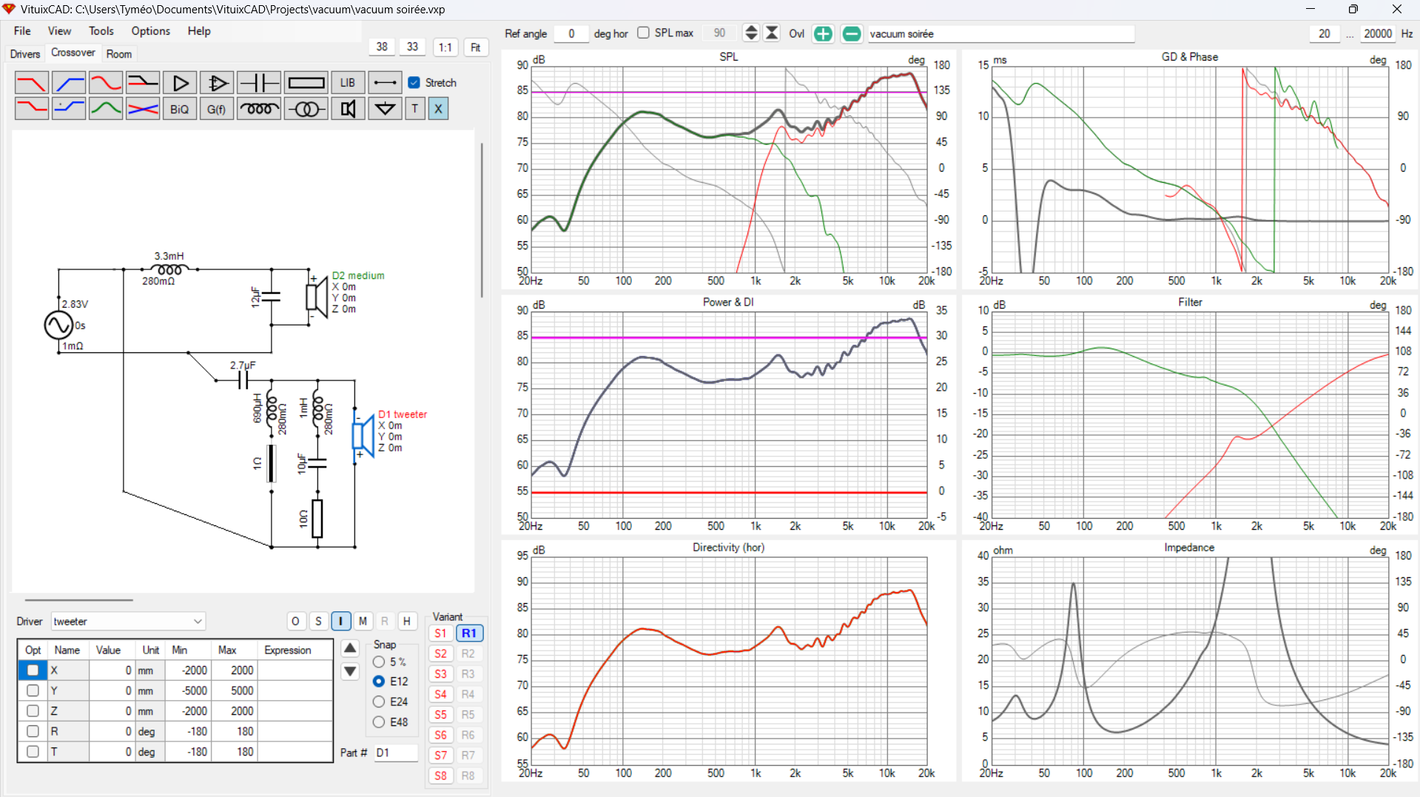
Task: Add a resistor component
Action: point(306,83)
